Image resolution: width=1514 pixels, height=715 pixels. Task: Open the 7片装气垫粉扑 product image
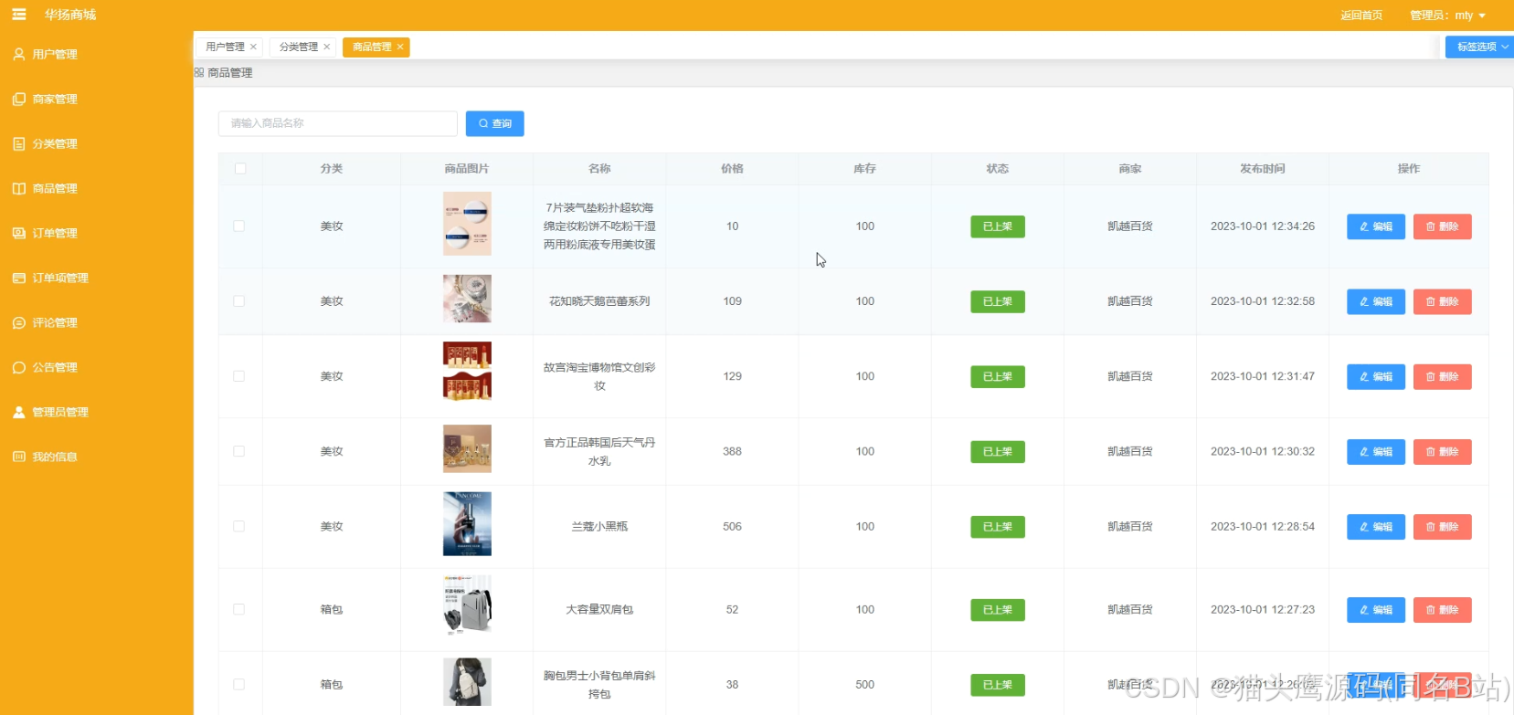467,224
